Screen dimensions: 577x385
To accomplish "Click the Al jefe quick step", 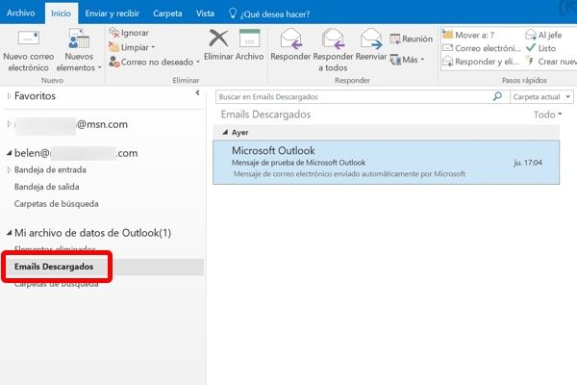I will click(x=544, y=35).
